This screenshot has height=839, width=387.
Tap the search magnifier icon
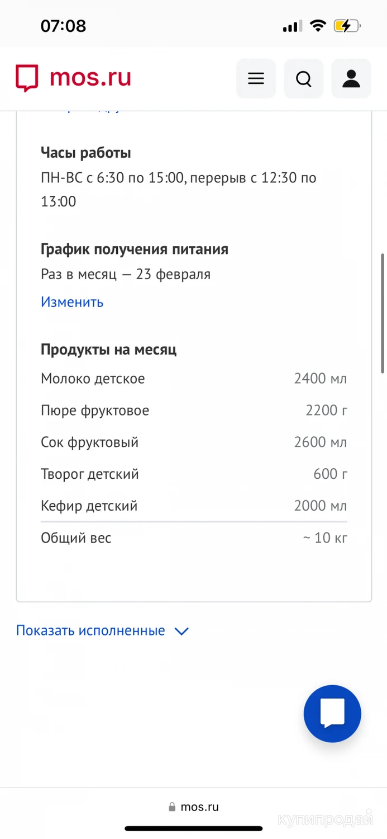click(304, 79)
